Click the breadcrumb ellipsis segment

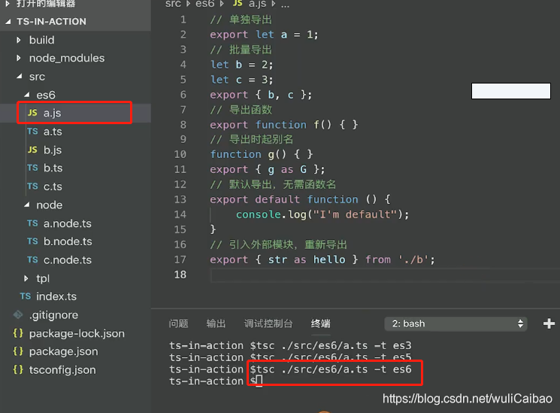coord(285,5)
